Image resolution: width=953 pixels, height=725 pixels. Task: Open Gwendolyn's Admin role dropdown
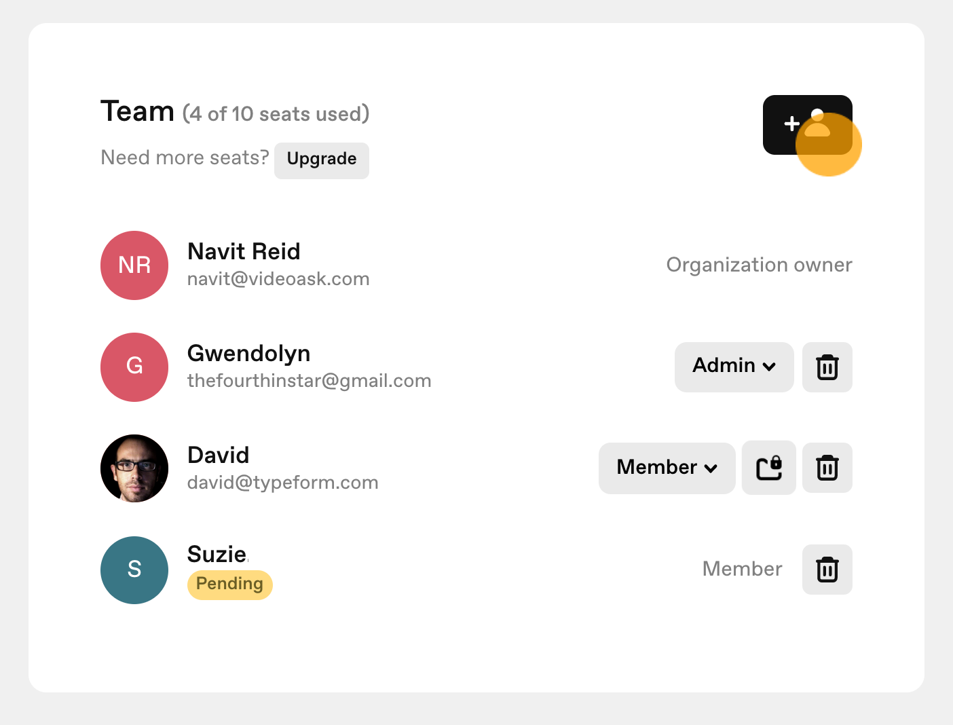734,367
